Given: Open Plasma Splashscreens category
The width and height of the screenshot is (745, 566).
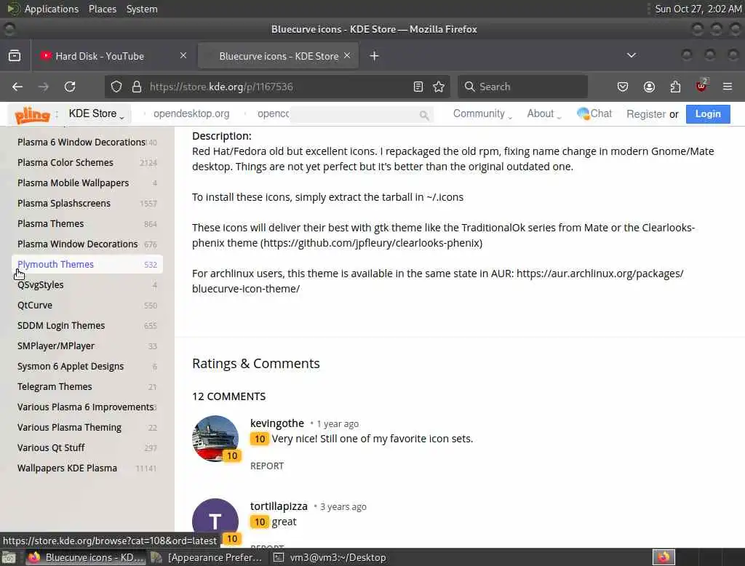Looking at the screenshot, I should coord(87,204).
